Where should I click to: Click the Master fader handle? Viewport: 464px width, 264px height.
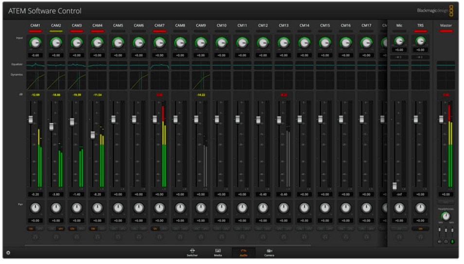point(441,119)
